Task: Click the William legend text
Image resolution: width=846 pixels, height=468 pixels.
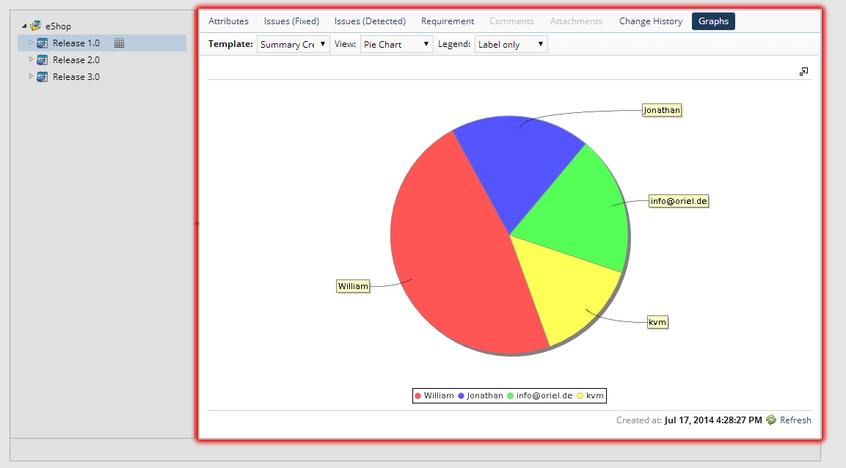Action: click(439, 396)
